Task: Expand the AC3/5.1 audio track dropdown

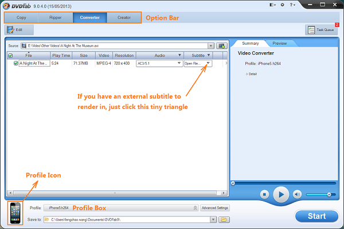Action: coord(179,63)
